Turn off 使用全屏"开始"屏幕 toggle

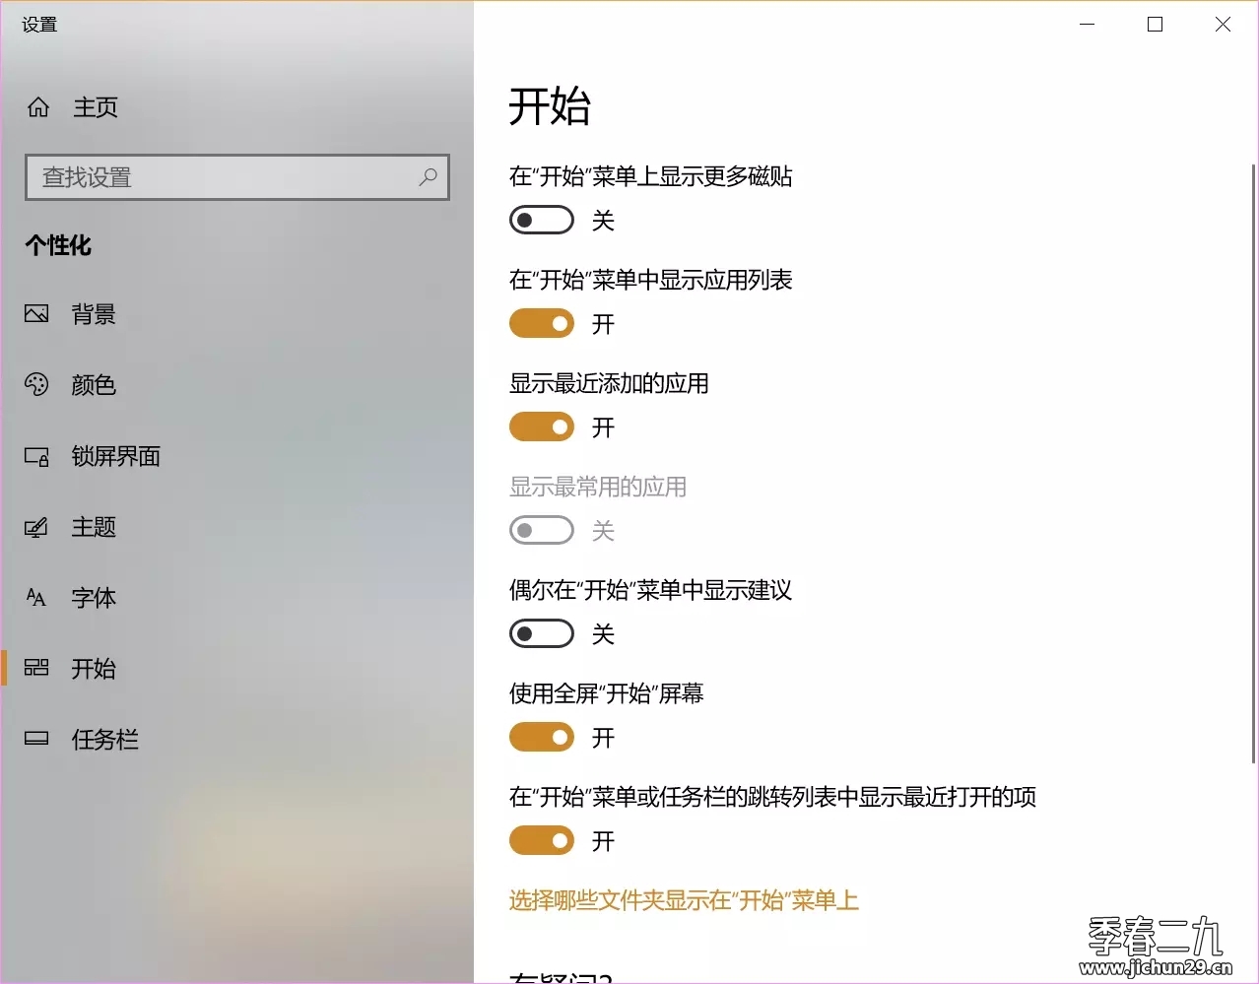pos(542,738)
